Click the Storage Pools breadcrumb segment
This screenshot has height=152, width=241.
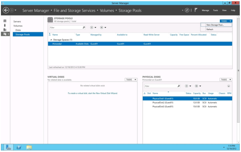(130, 10)
